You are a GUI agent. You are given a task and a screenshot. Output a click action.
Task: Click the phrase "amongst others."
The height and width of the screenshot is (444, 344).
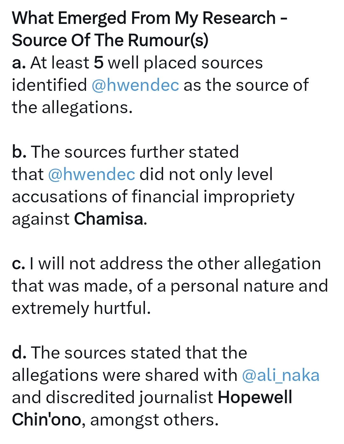pos(154,420)
